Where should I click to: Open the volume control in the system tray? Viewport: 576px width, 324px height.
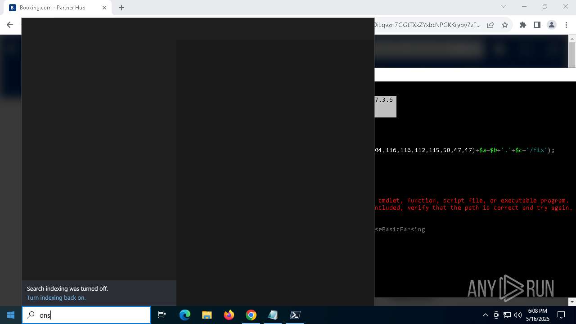pos(518,315)
